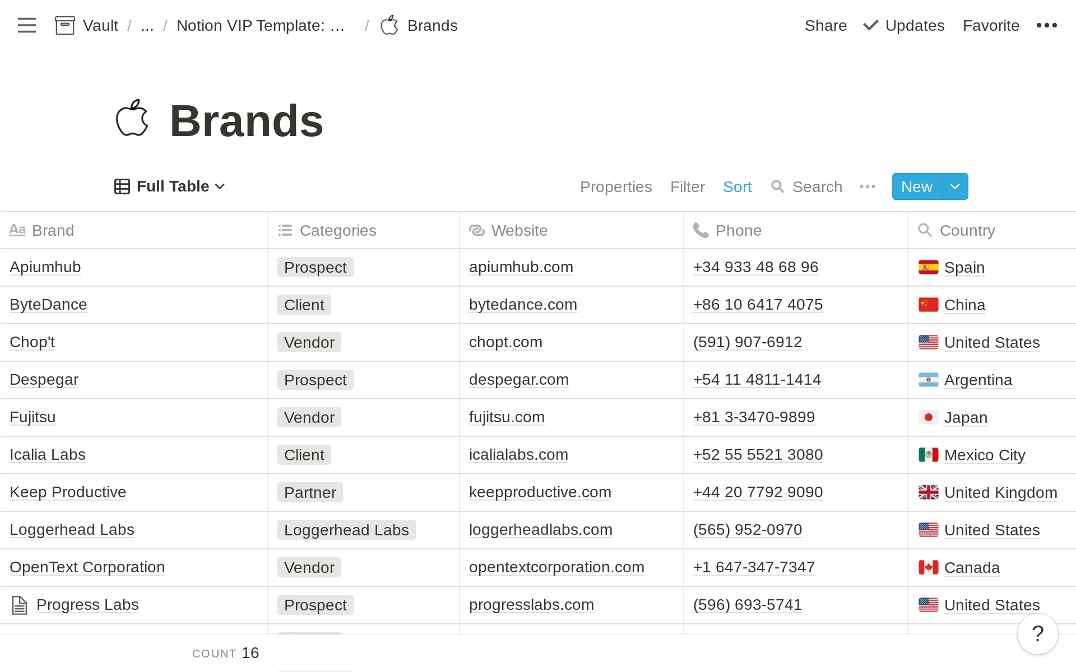Click the Categories column header
The height and width of the screenshot is (672, 1076).
[337, 230]
